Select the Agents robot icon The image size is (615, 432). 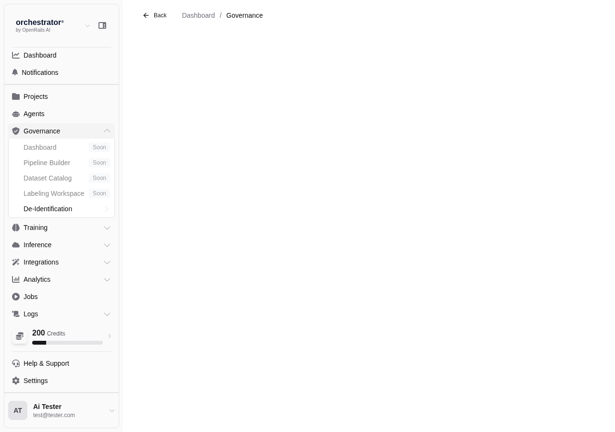16,114
